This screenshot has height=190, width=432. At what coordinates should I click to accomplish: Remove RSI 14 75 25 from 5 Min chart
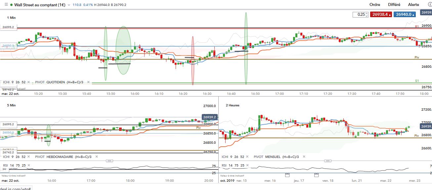(28, 165)
